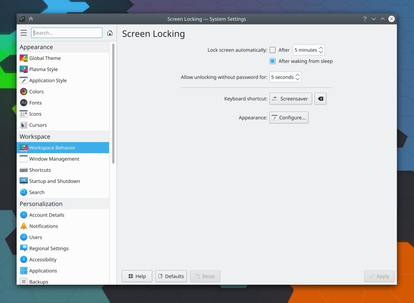The width and height of the screenshot is (414, 303).
Task: Click the Cursors settings icon
Action: 23,125
